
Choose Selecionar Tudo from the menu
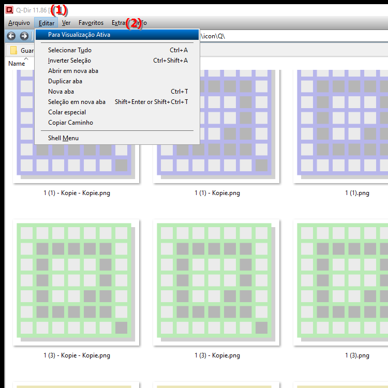70,50
